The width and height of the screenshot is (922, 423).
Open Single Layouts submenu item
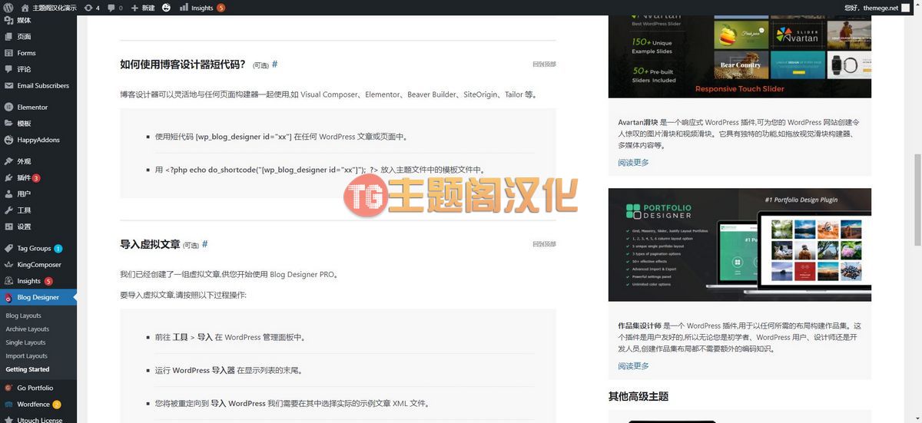coord(26,342)
